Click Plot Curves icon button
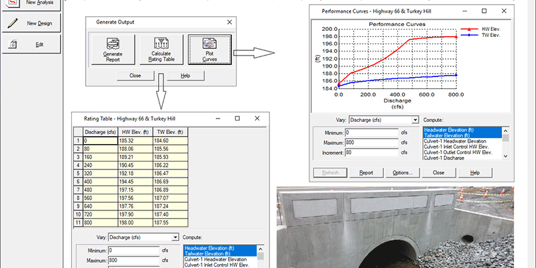Screen dimensions: 536x268 210,50
